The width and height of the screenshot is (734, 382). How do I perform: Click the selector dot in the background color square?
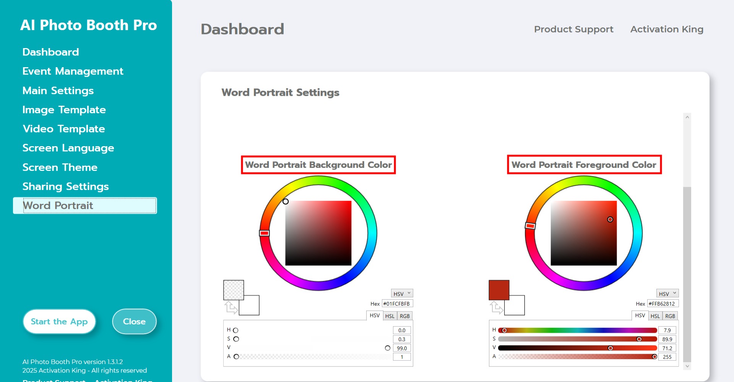286,201
